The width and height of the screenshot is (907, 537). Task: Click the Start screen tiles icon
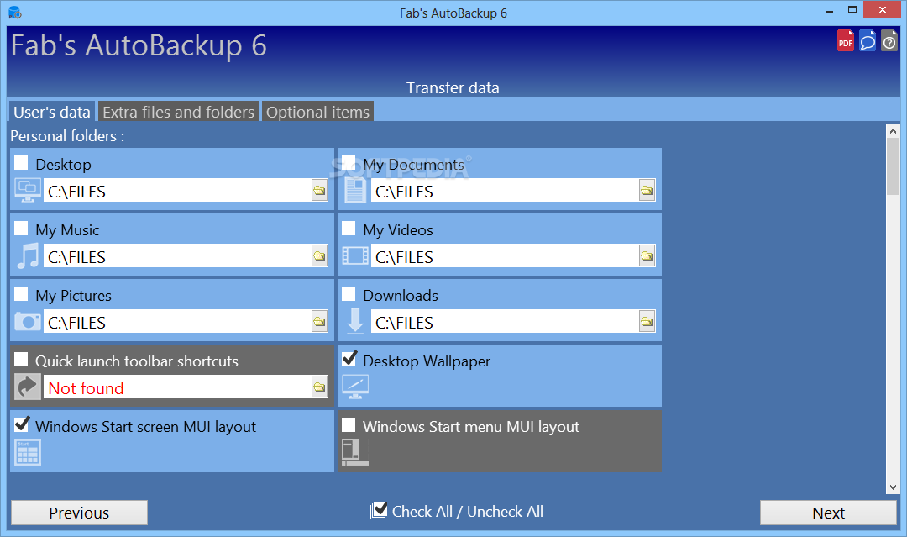pyautogui.click(x=27, y=452)
